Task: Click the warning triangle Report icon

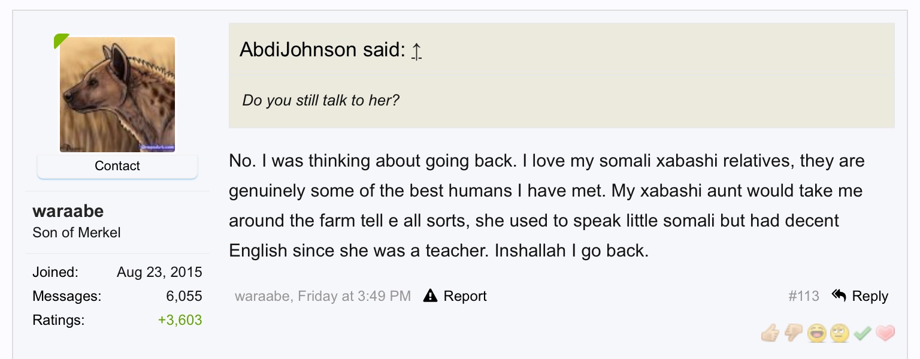Action: 430,295
